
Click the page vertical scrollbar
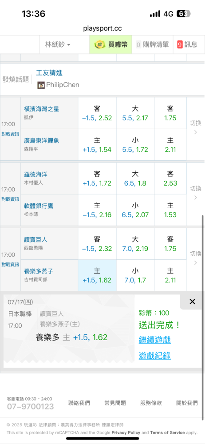[x=202, y=317]
